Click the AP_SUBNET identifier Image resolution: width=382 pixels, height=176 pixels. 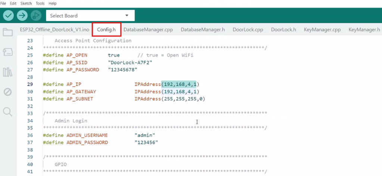[80, 99]
